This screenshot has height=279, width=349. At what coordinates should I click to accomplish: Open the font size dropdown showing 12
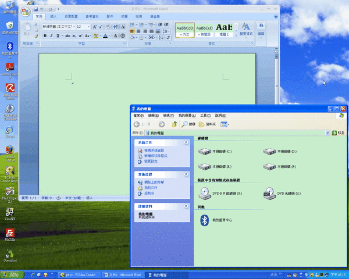(88, 27)
